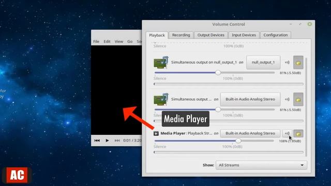Select the Input Devices tab

tap(244, 35)
